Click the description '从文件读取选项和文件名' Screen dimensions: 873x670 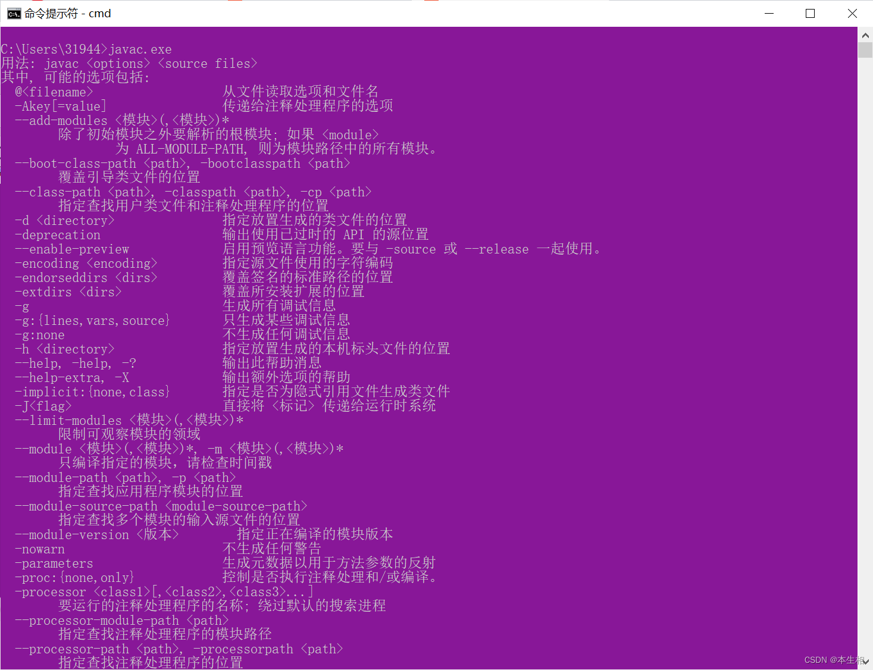pyautogui.click(x=301, y=92)
